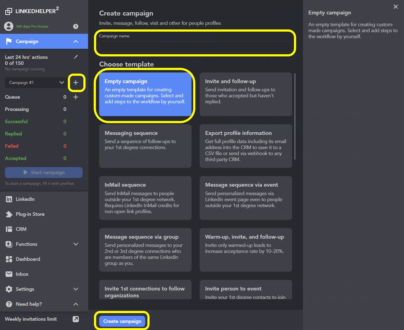Expand the Functions menu chevron
404x330 pixels.
click(x=76, y=244)
